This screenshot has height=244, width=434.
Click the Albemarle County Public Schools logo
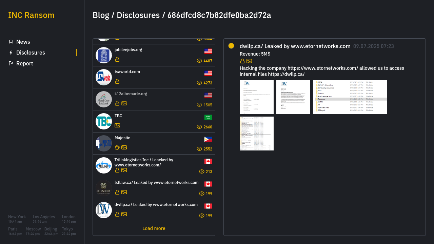point(104,99)
